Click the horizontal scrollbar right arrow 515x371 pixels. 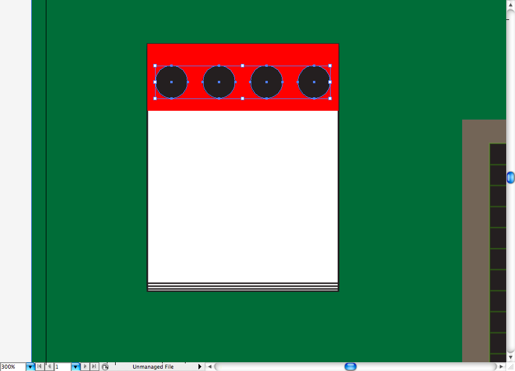click(x=501, y=366)
